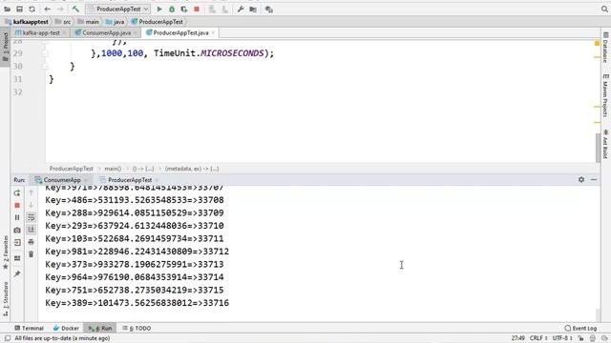Screen dimensions: 611x343
Task: Move up the stack trace arrow
Action: 32,192
